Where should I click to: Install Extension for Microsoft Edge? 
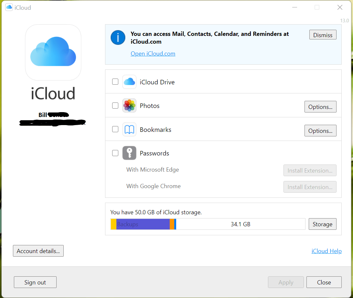point(310,170)
